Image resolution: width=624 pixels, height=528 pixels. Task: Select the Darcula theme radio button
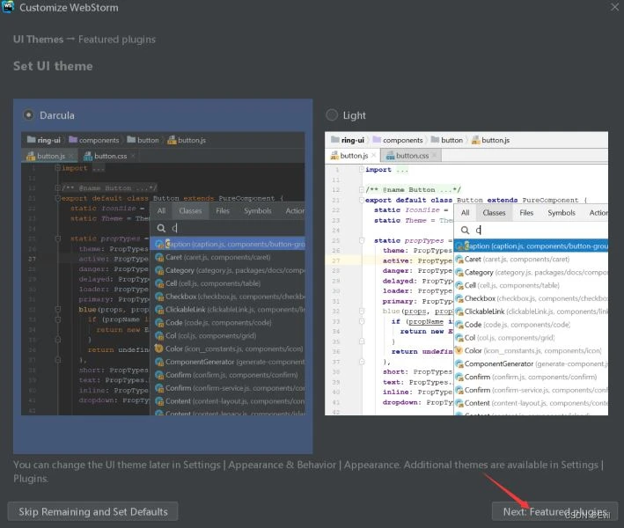click(28, 115)
